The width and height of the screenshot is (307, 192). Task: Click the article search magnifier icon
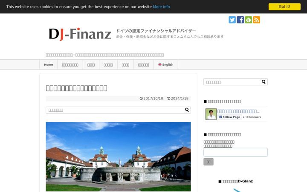187,110
